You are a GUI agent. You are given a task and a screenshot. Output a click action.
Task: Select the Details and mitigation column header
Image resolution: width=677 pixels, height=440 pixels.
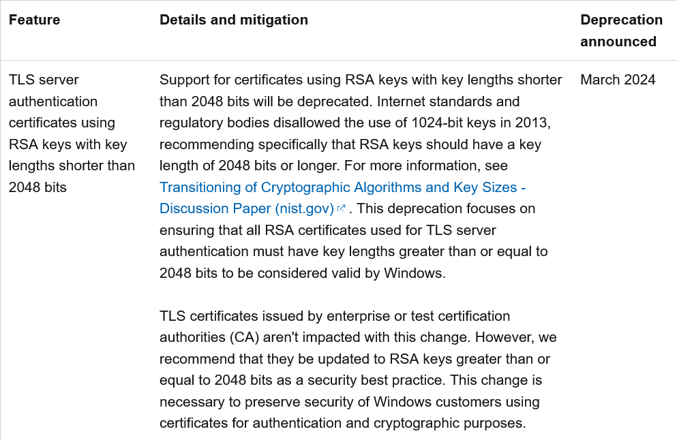point(234,20)
